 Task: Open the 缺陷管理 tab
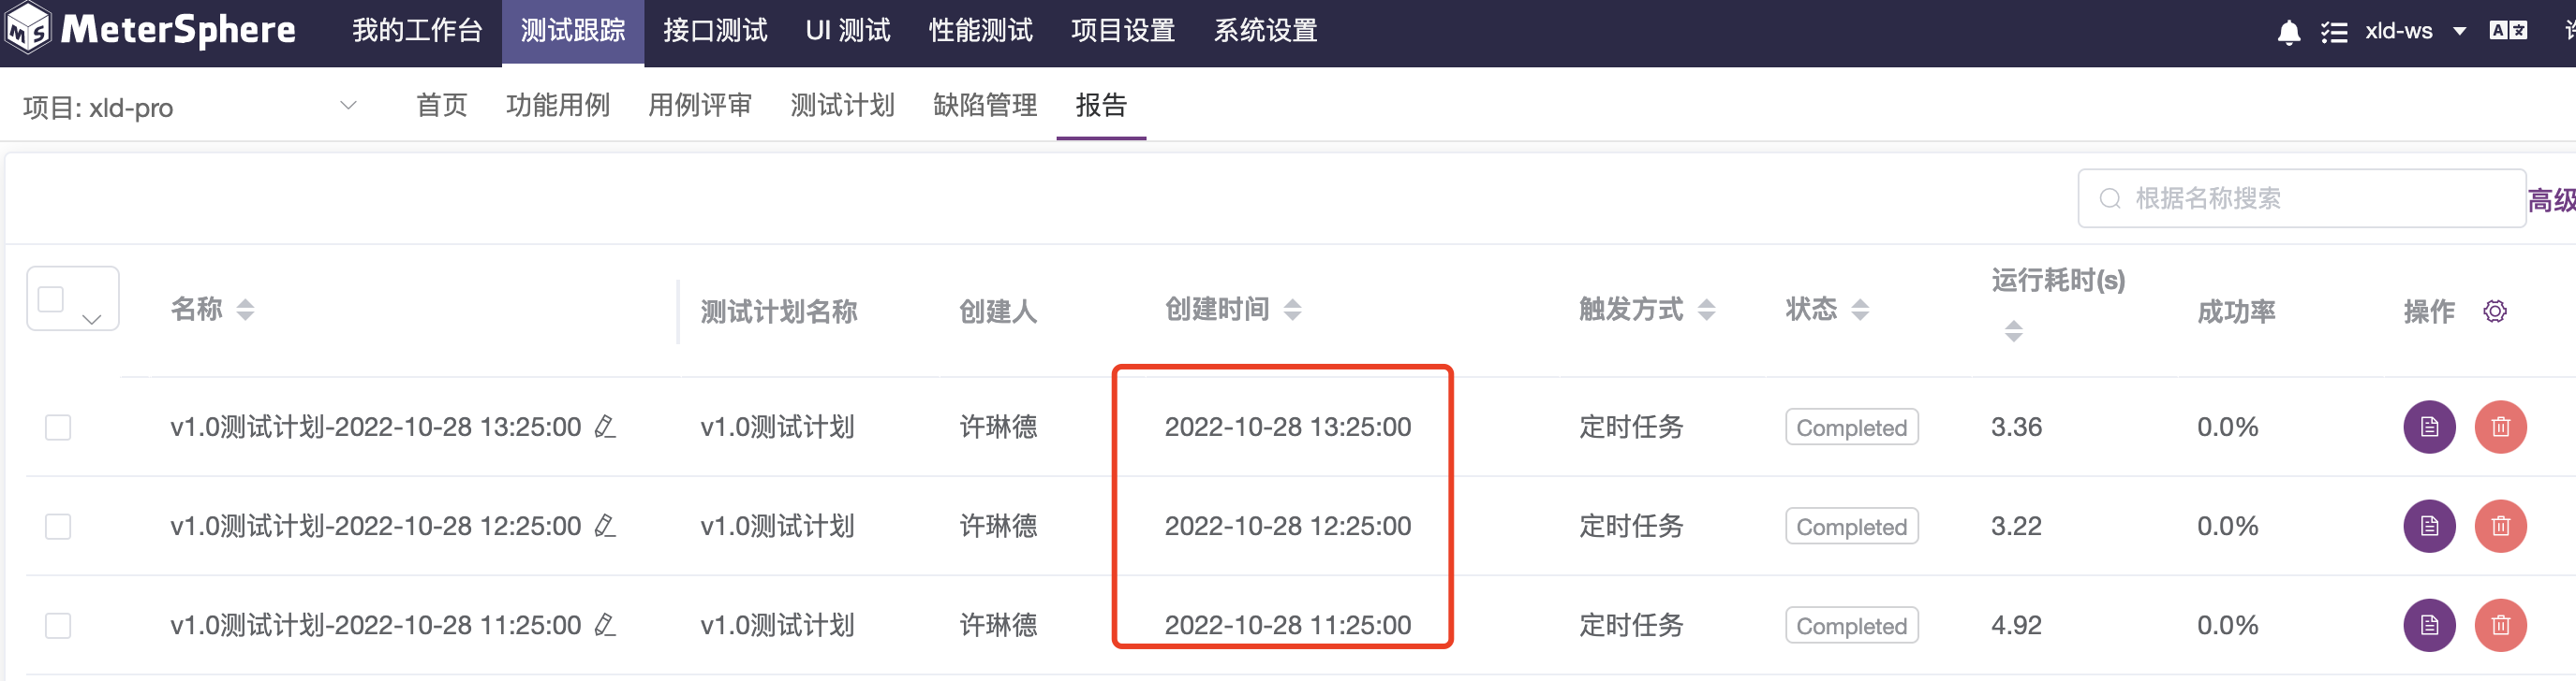985,105
